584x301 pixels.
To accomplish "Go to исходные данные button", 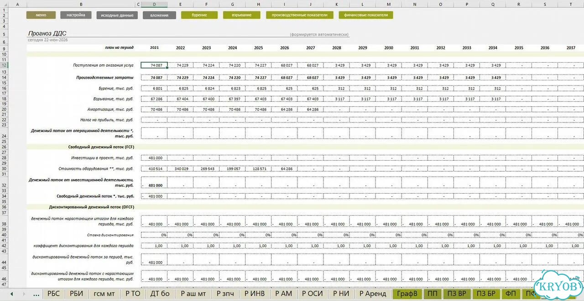I will click(x=117, y=15).
